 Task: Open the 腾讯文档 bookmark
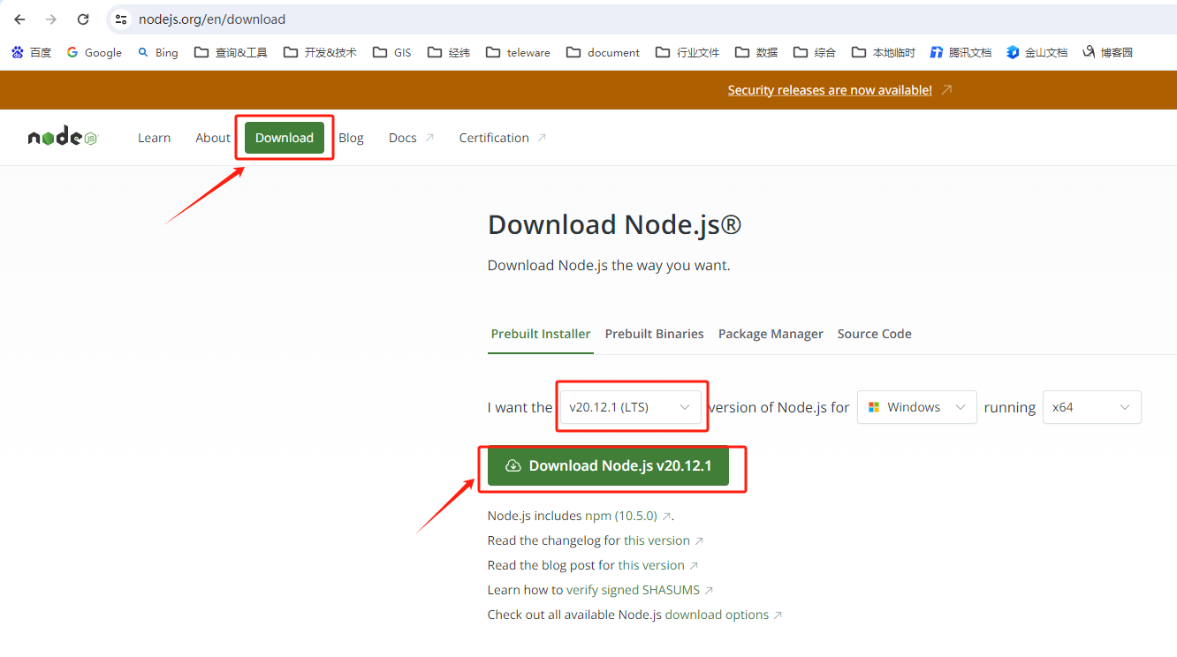click(961, 52)
